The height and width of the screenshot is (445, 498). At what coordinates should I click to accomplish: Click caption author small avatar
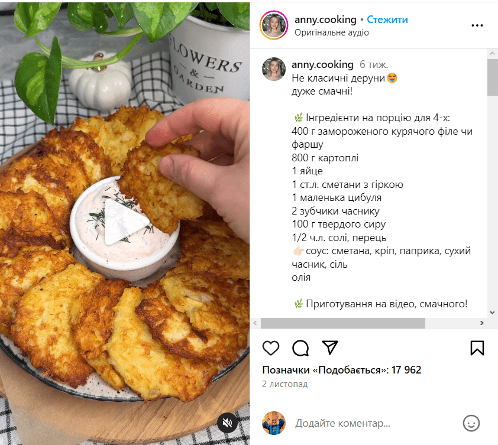274,69
